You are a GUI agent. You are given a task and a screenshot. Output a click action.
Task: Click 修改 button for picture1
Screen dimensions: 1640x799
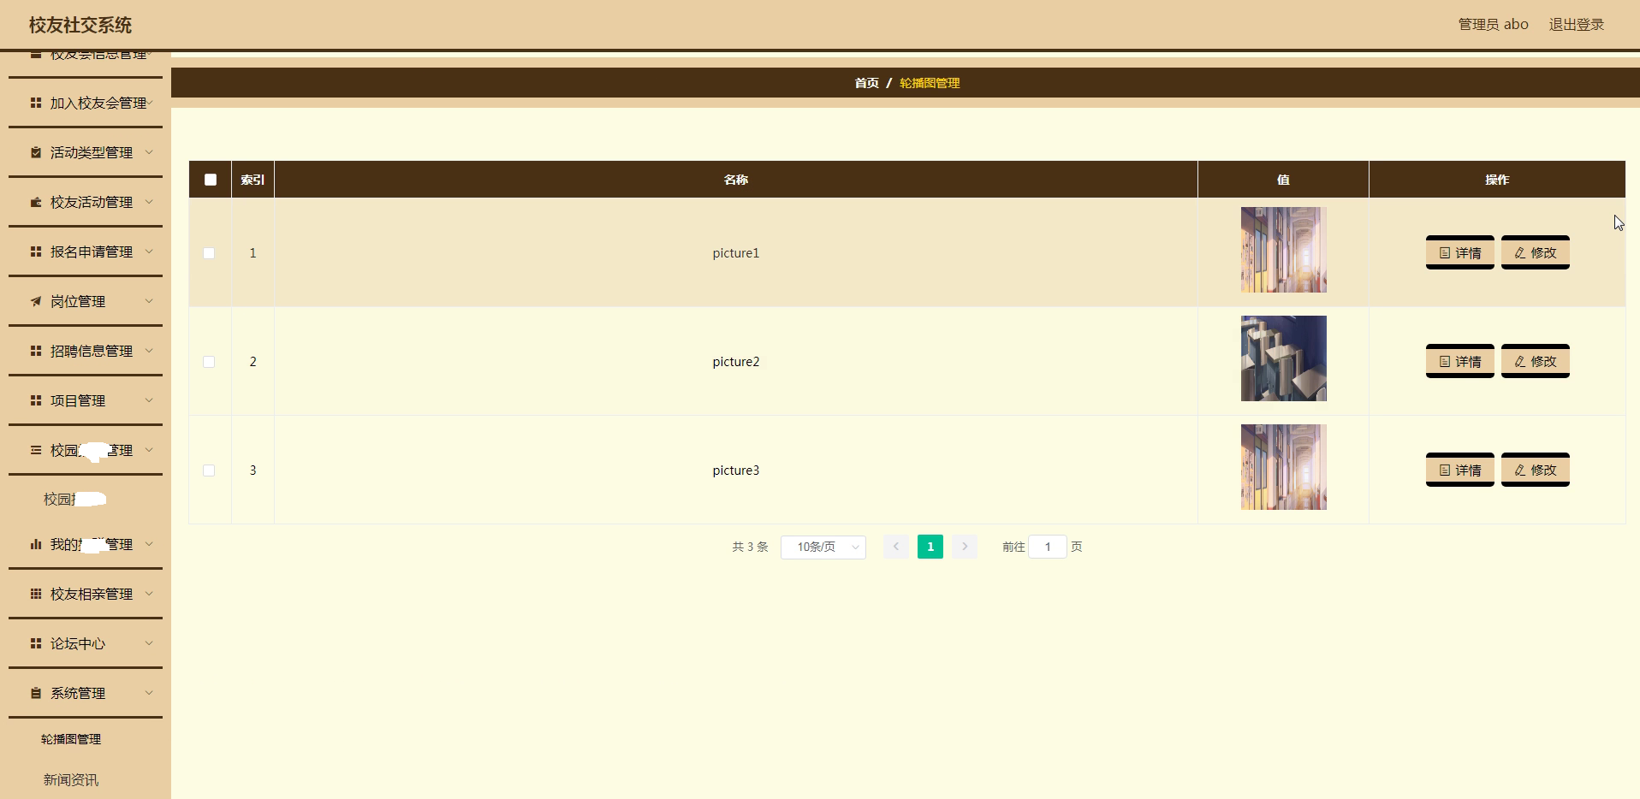pos(1536,252)
